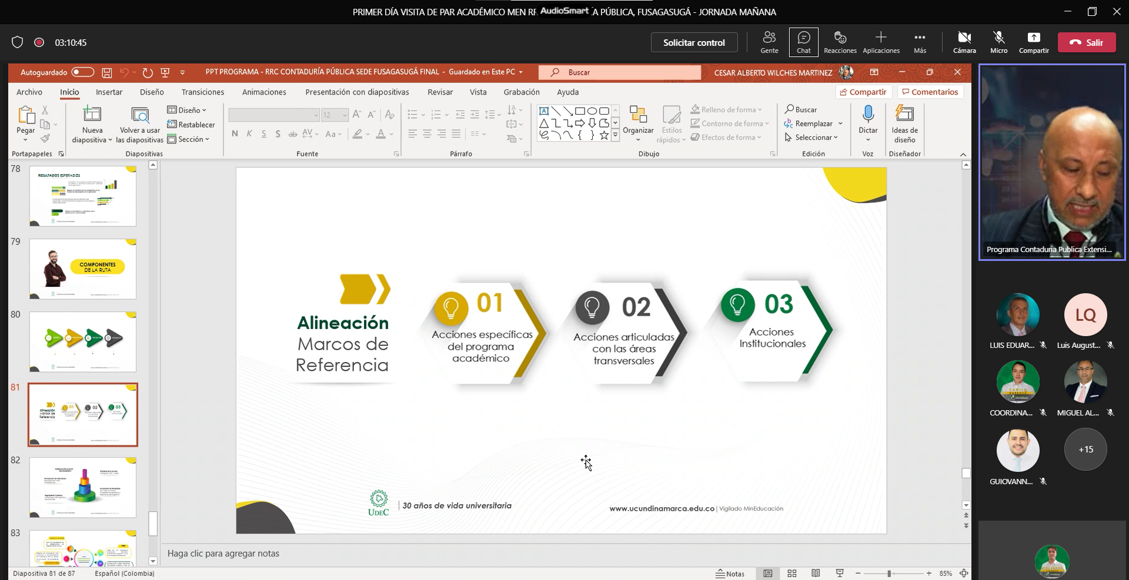
Task: Select slide 80 thumbnail
Action: [x=83, y=342]
